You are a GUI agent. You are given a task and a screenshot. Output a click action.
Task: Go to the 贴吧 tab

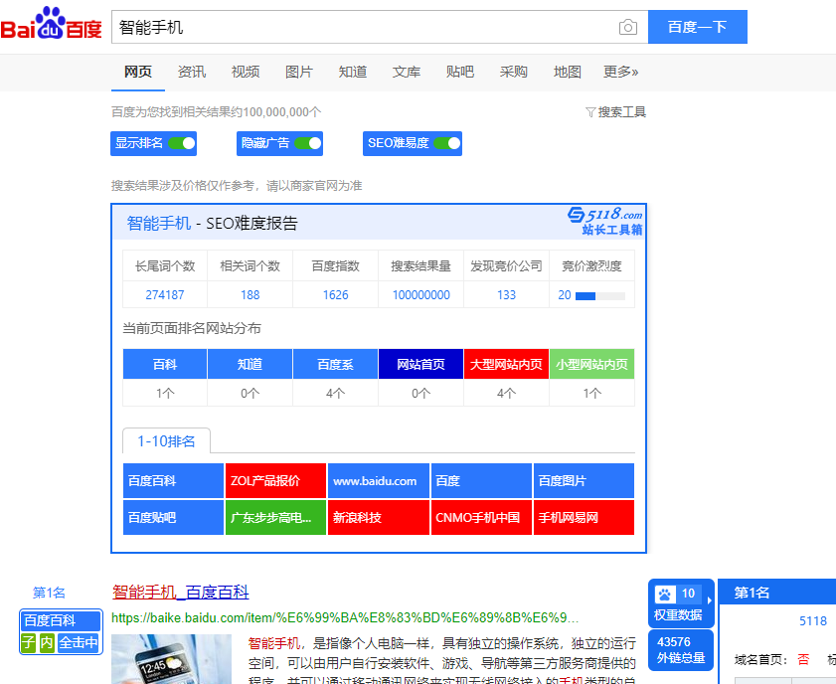460,72
